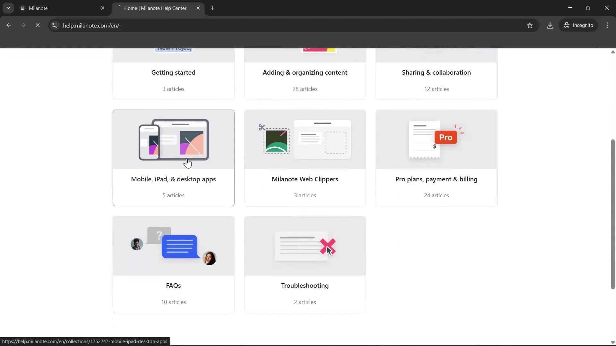The image size is (616, 346).
Task: Click the site information icon in address bar
Action: 55,26
